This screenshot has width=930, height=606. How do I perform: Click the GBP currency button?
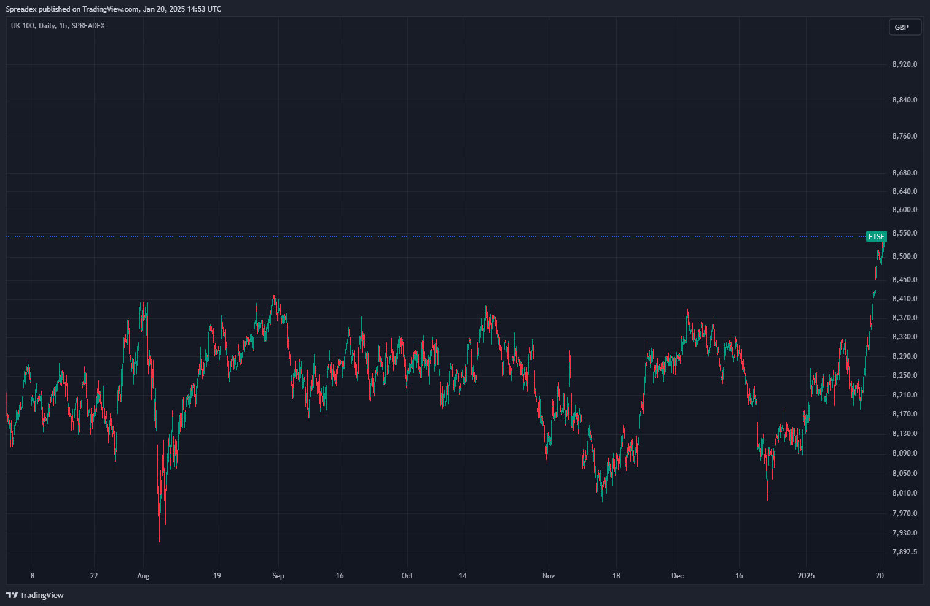click(905, 27)
